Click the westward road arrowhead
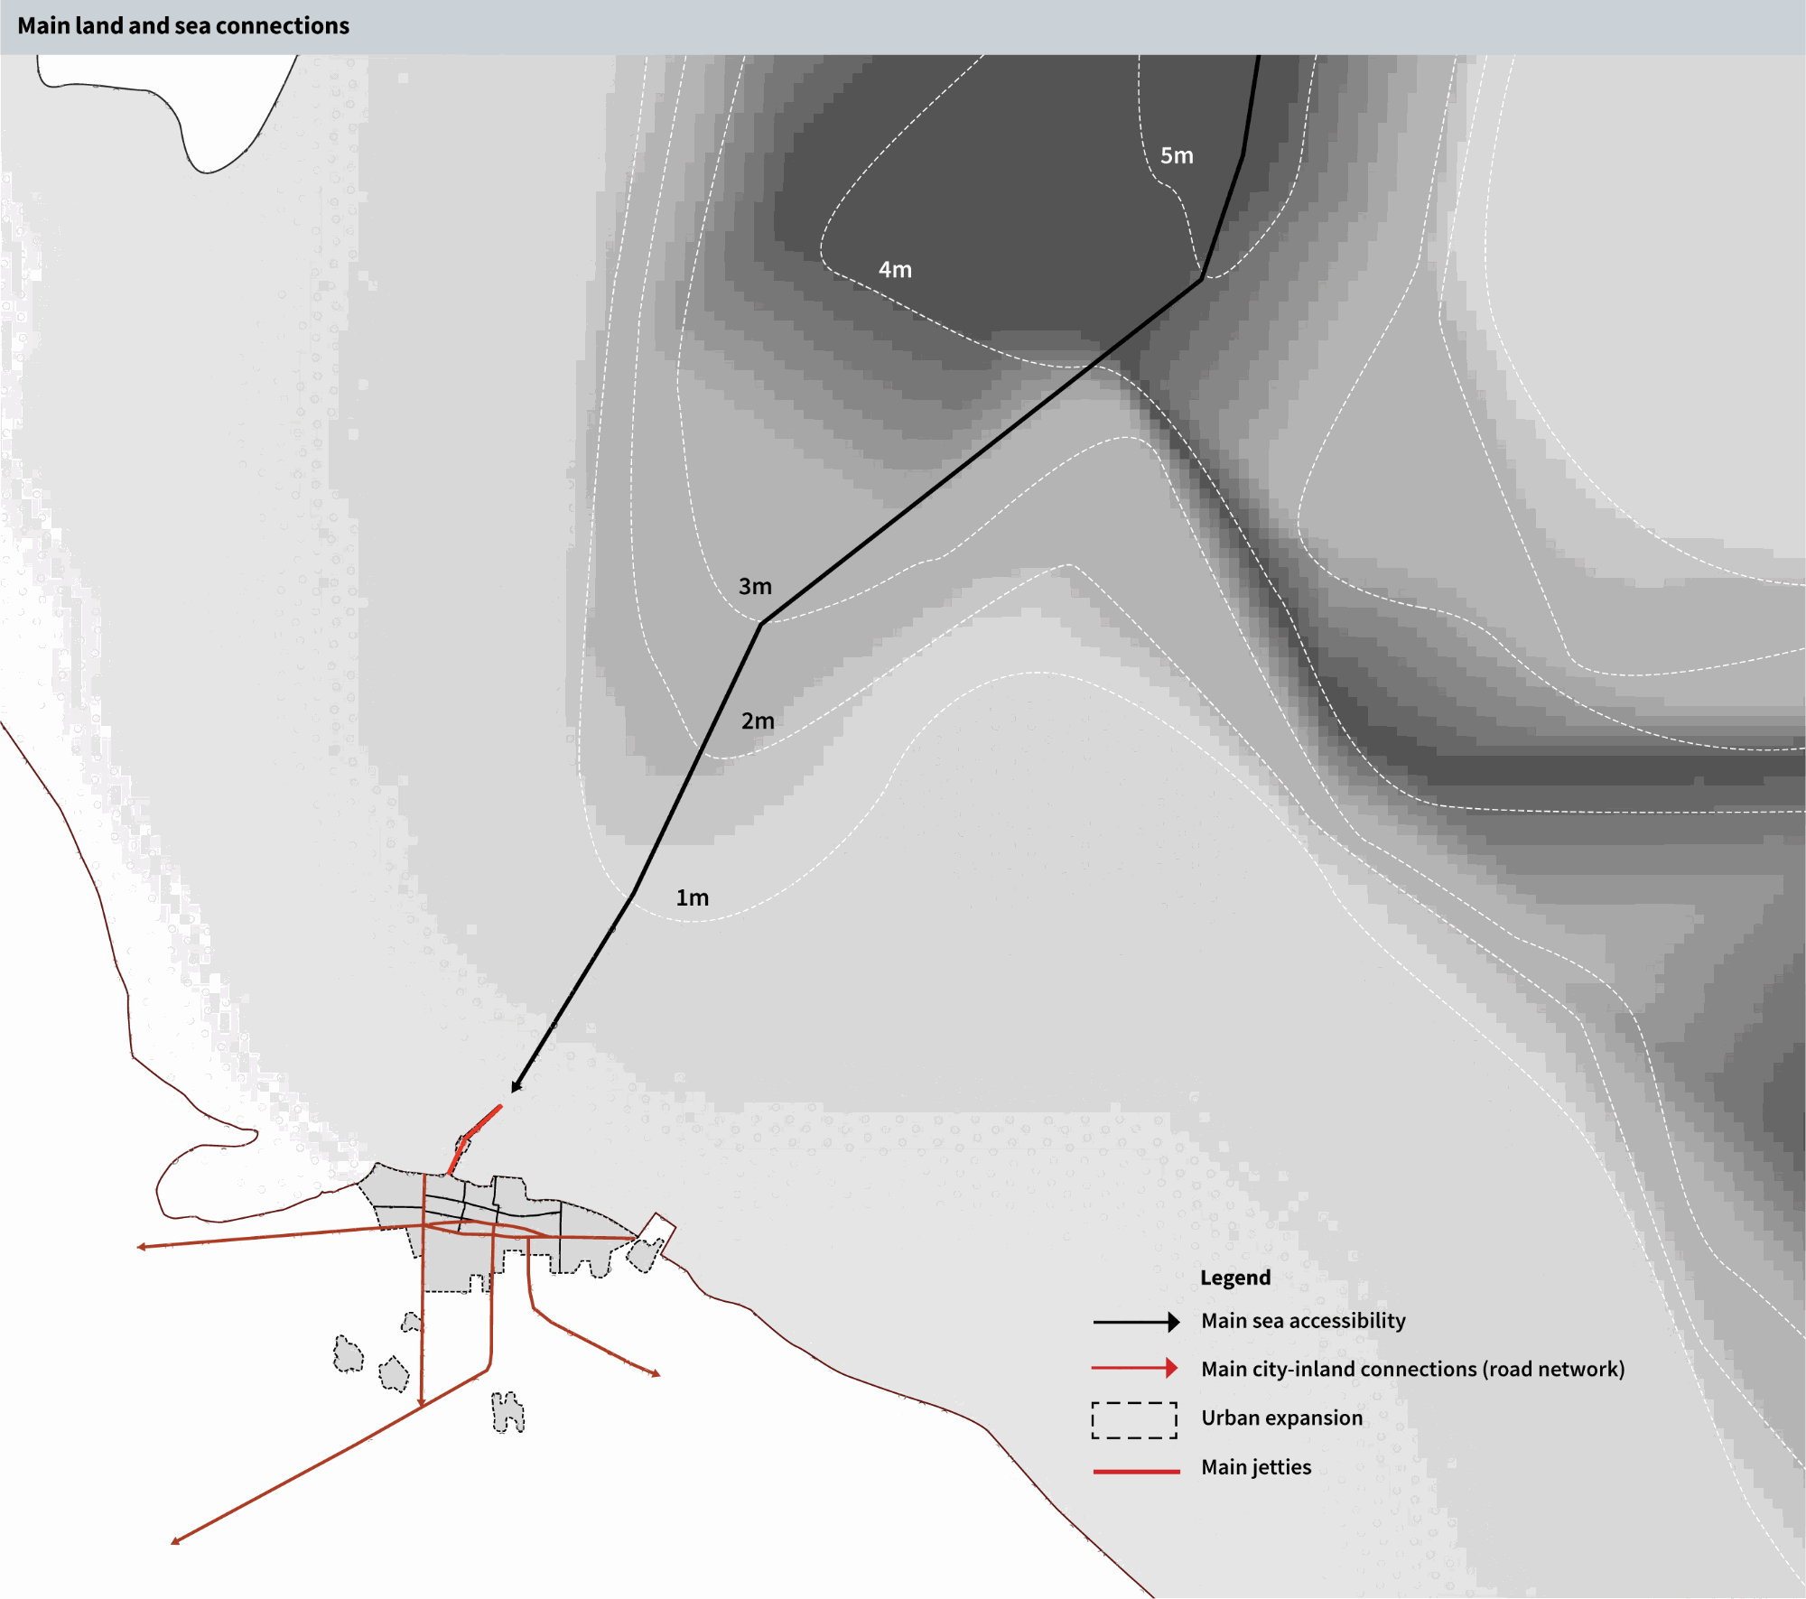Image resolution: width=1806 pixels, height=1599 pixels. (x=142, y=1247)
